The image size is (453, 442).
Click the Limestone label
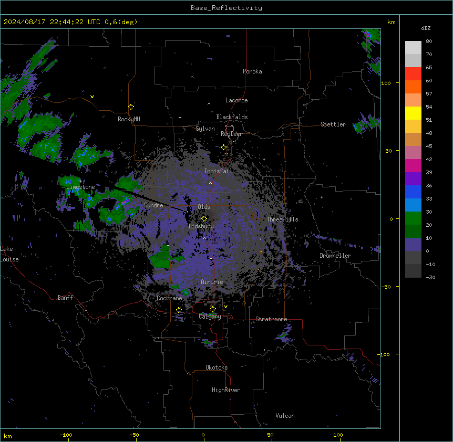[x=80, y=187]
